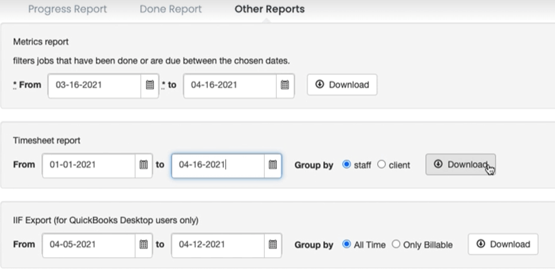
Task: Switch to Progress Report tab
Action: pos(67,9)
